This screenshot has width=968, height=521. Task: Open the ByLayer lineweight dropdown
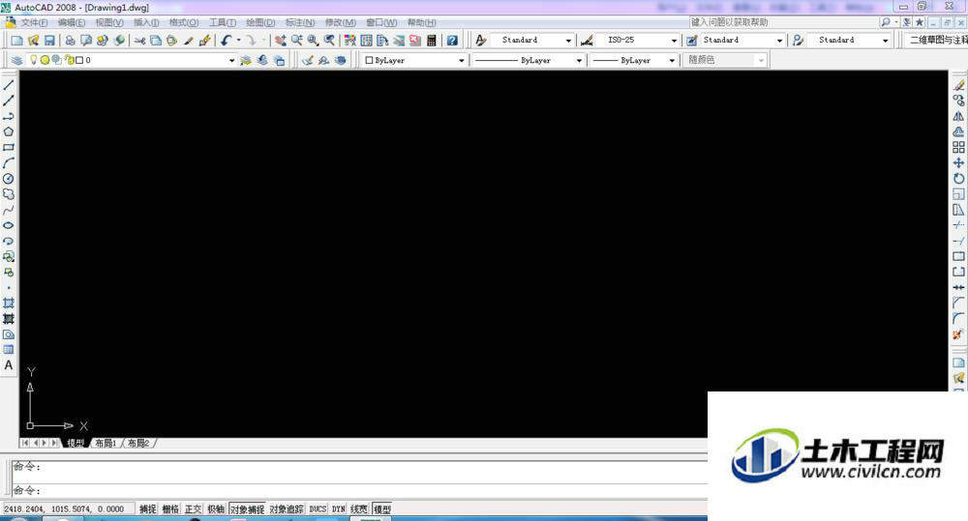point(672,61)
